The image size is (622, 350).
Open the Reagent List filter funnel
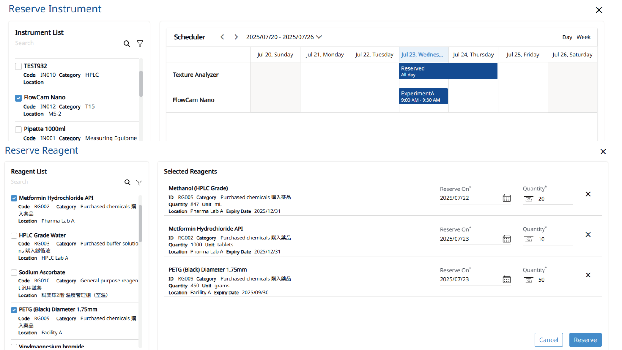coord(139,182)
